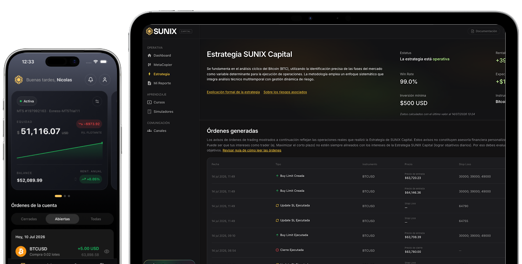The image size is (522, 264).
Task: Click the SUNIX sun logo on the tablet
Action: coord(150,31)
